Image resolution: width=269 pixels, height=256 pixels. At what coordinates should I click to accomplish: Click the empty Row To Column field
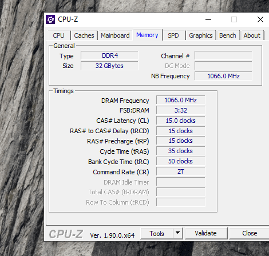pos(181,202)
